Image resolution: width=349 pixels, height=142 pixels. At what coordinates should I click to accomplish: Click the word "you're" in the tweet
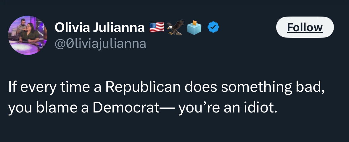[195, 108]
